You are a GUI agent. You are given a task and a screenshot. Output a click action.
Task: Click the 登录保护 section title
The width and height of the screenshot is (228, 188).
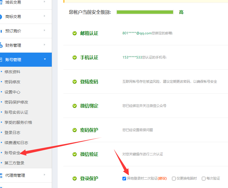click(89, 178)
